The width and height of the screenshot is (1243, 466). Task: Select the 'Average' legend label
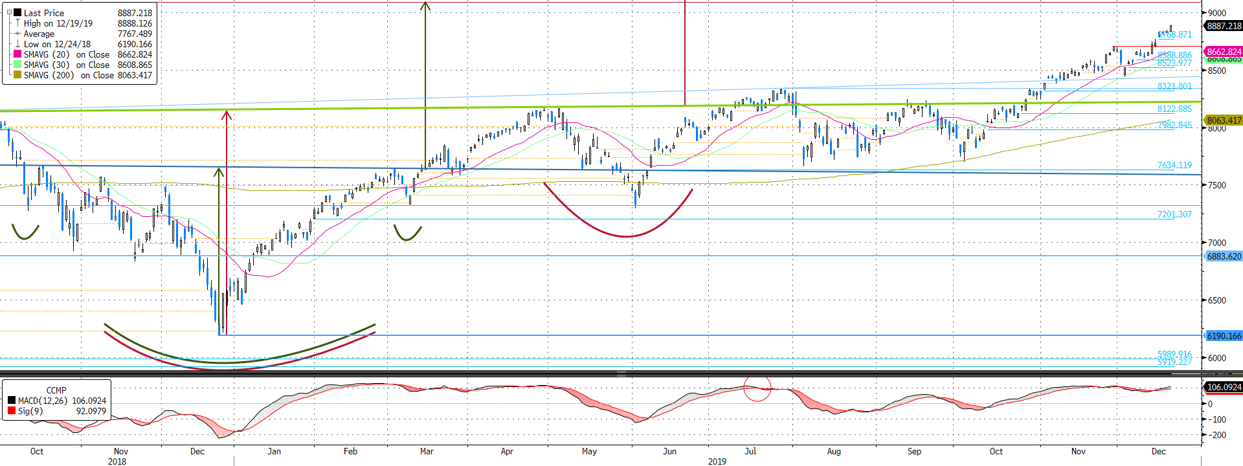click(39, 34)
